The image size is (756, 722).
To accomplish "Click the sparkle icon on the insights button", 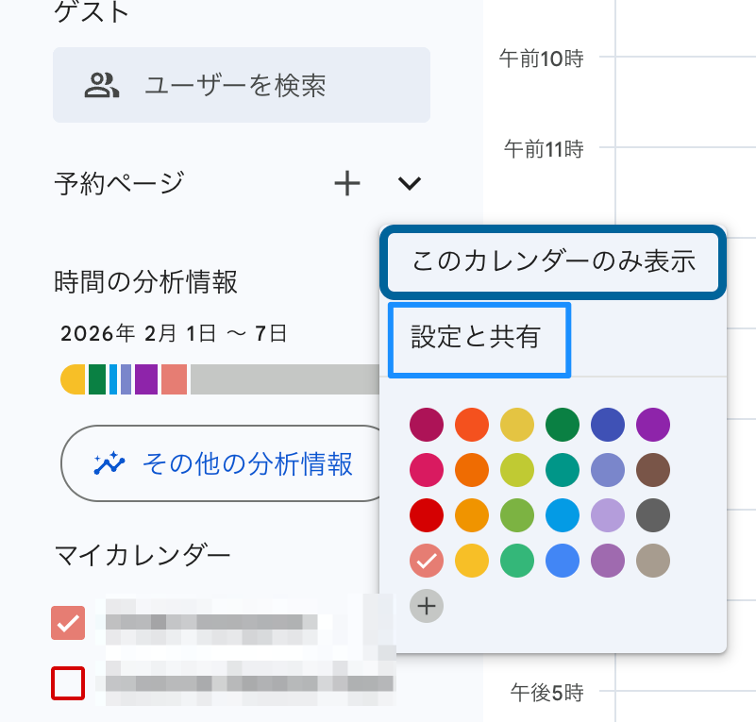I will tap(109, 463).
